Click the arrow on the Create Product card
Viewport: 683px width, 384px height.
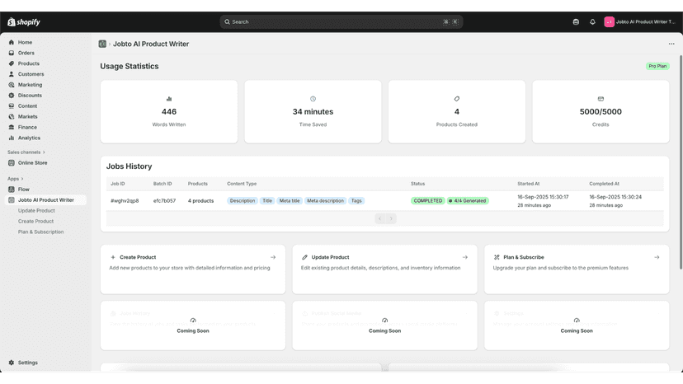click(x=273, y=257)
